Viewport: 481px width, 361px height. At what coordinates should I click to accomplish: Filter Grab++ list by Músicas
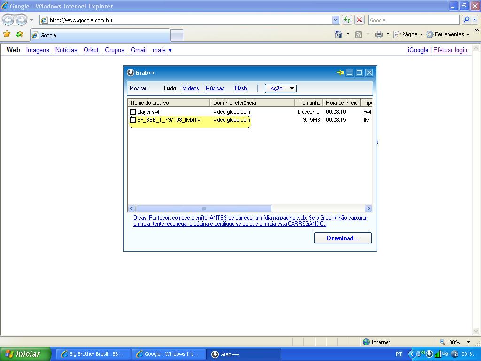[215, 88]
